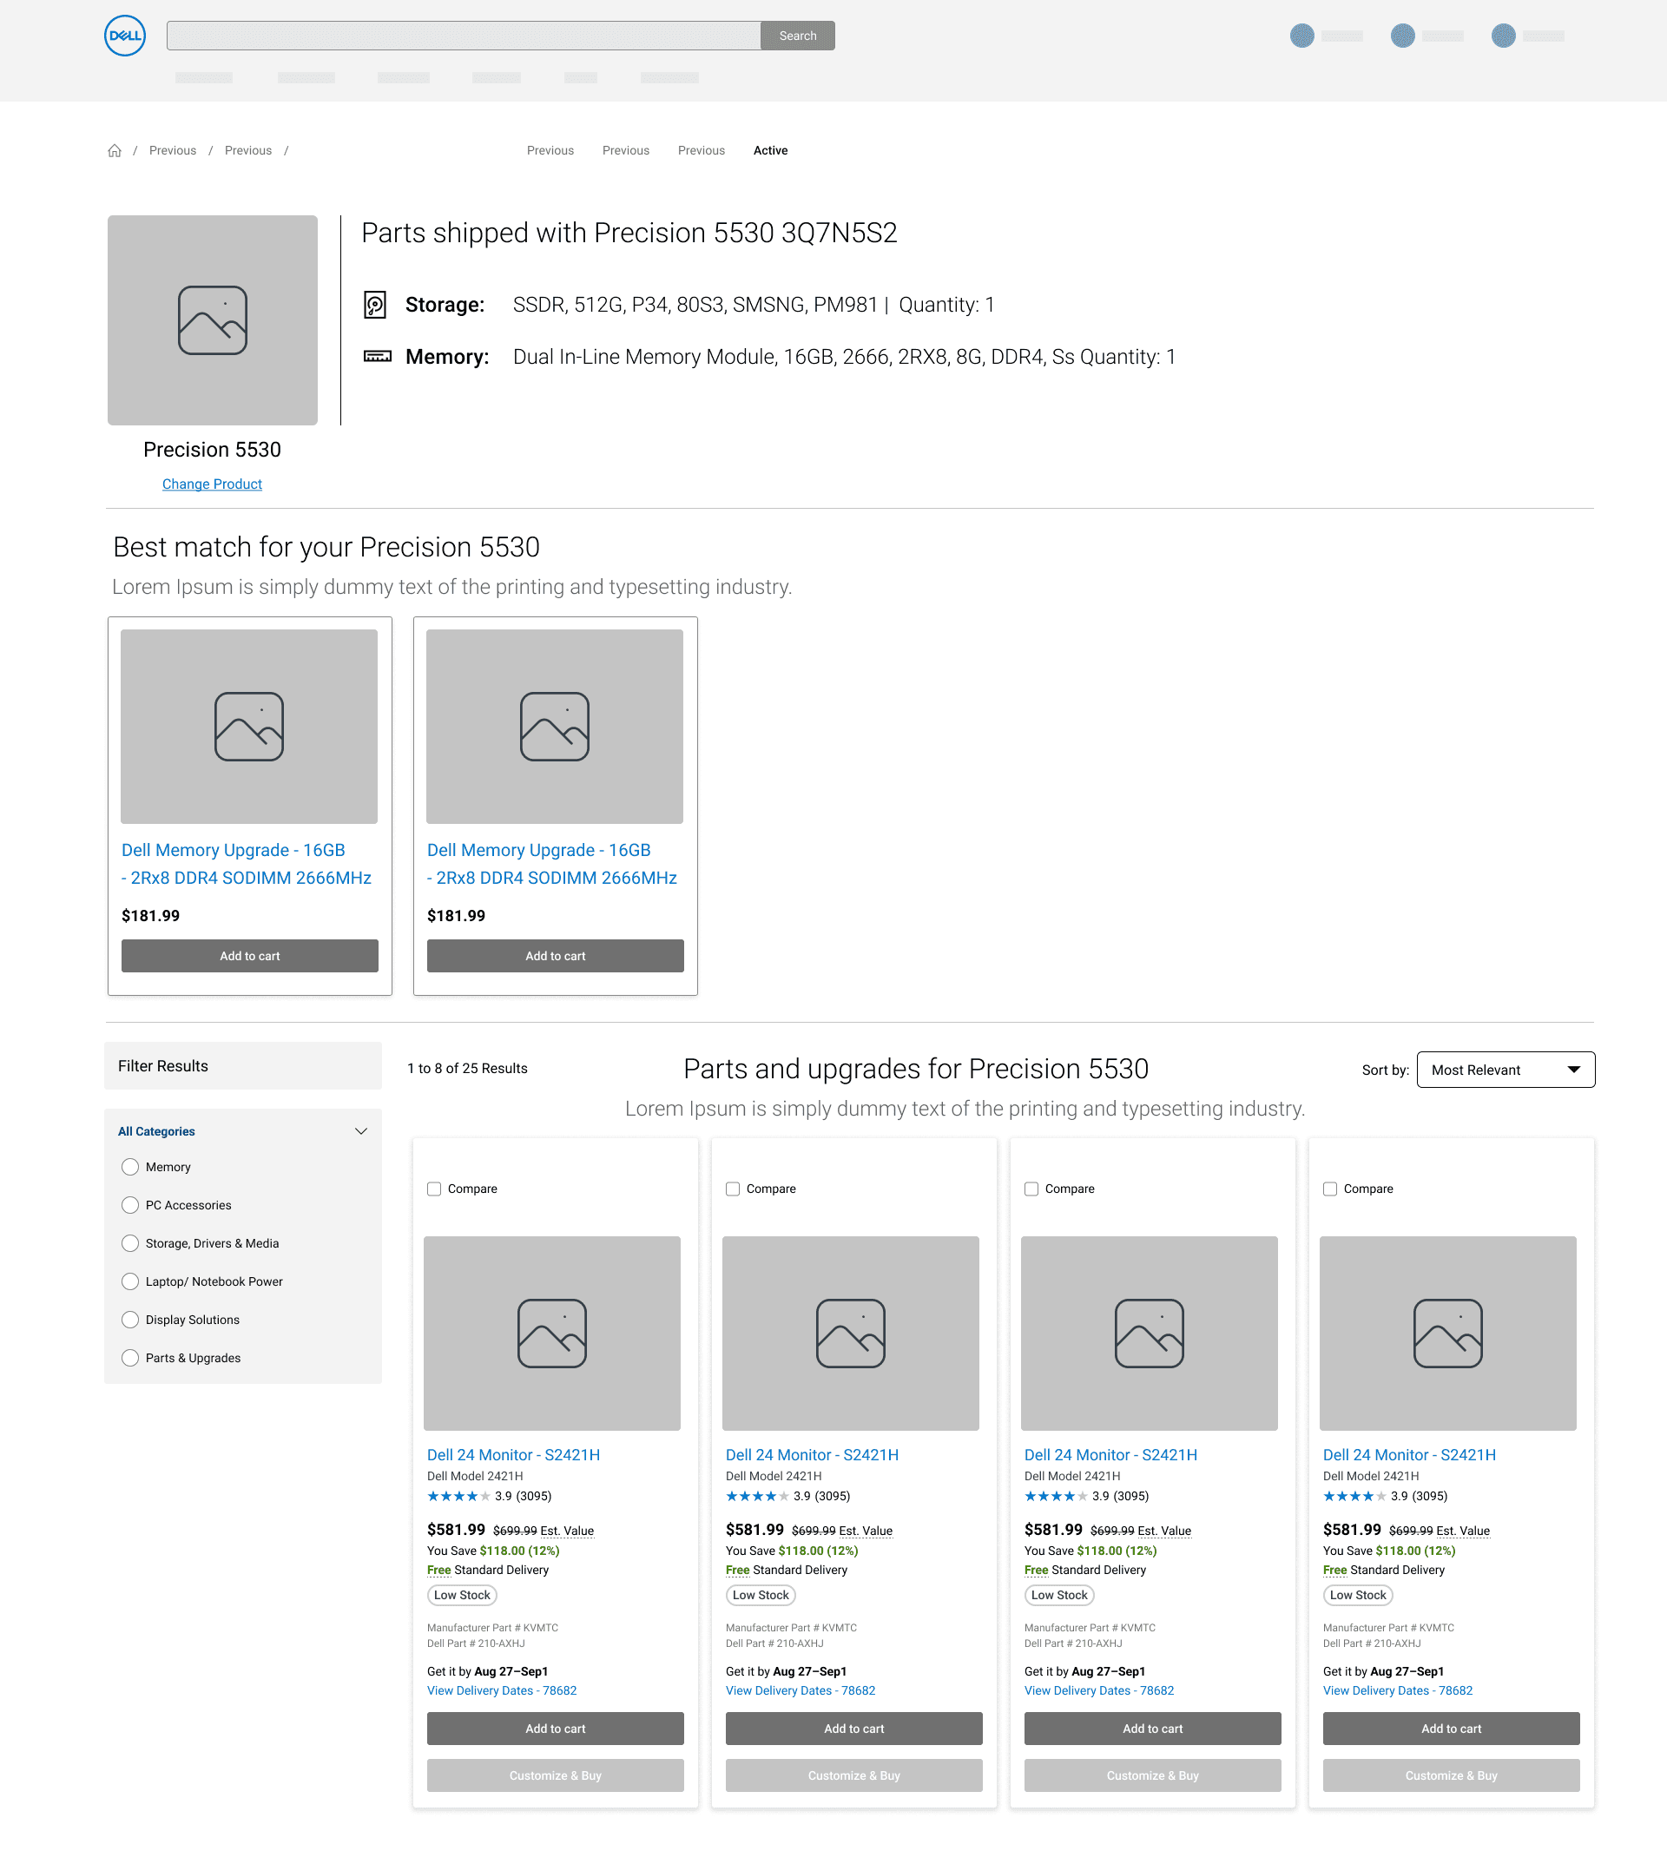1667x1864 pixels.
Task: Select Laptop/ Notebook Power category
Action: point(130,1281)
